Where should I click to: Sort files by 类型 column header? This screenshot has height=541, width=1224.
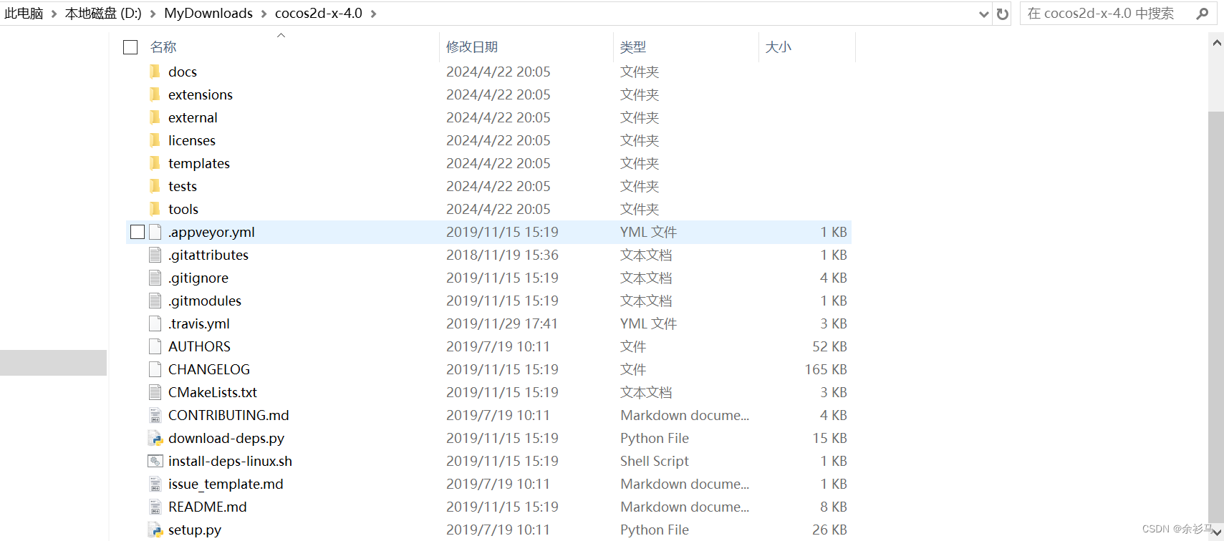633,47
